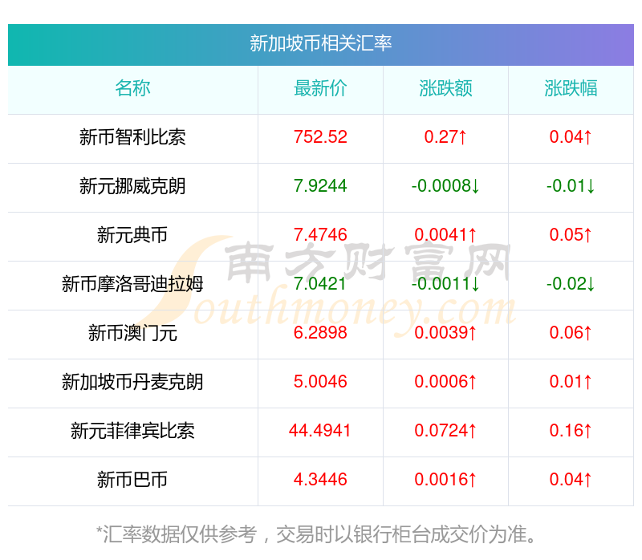Click the change percent 0.06↑
Viewport: 642px width, 560px height.
tap(571, 333)
